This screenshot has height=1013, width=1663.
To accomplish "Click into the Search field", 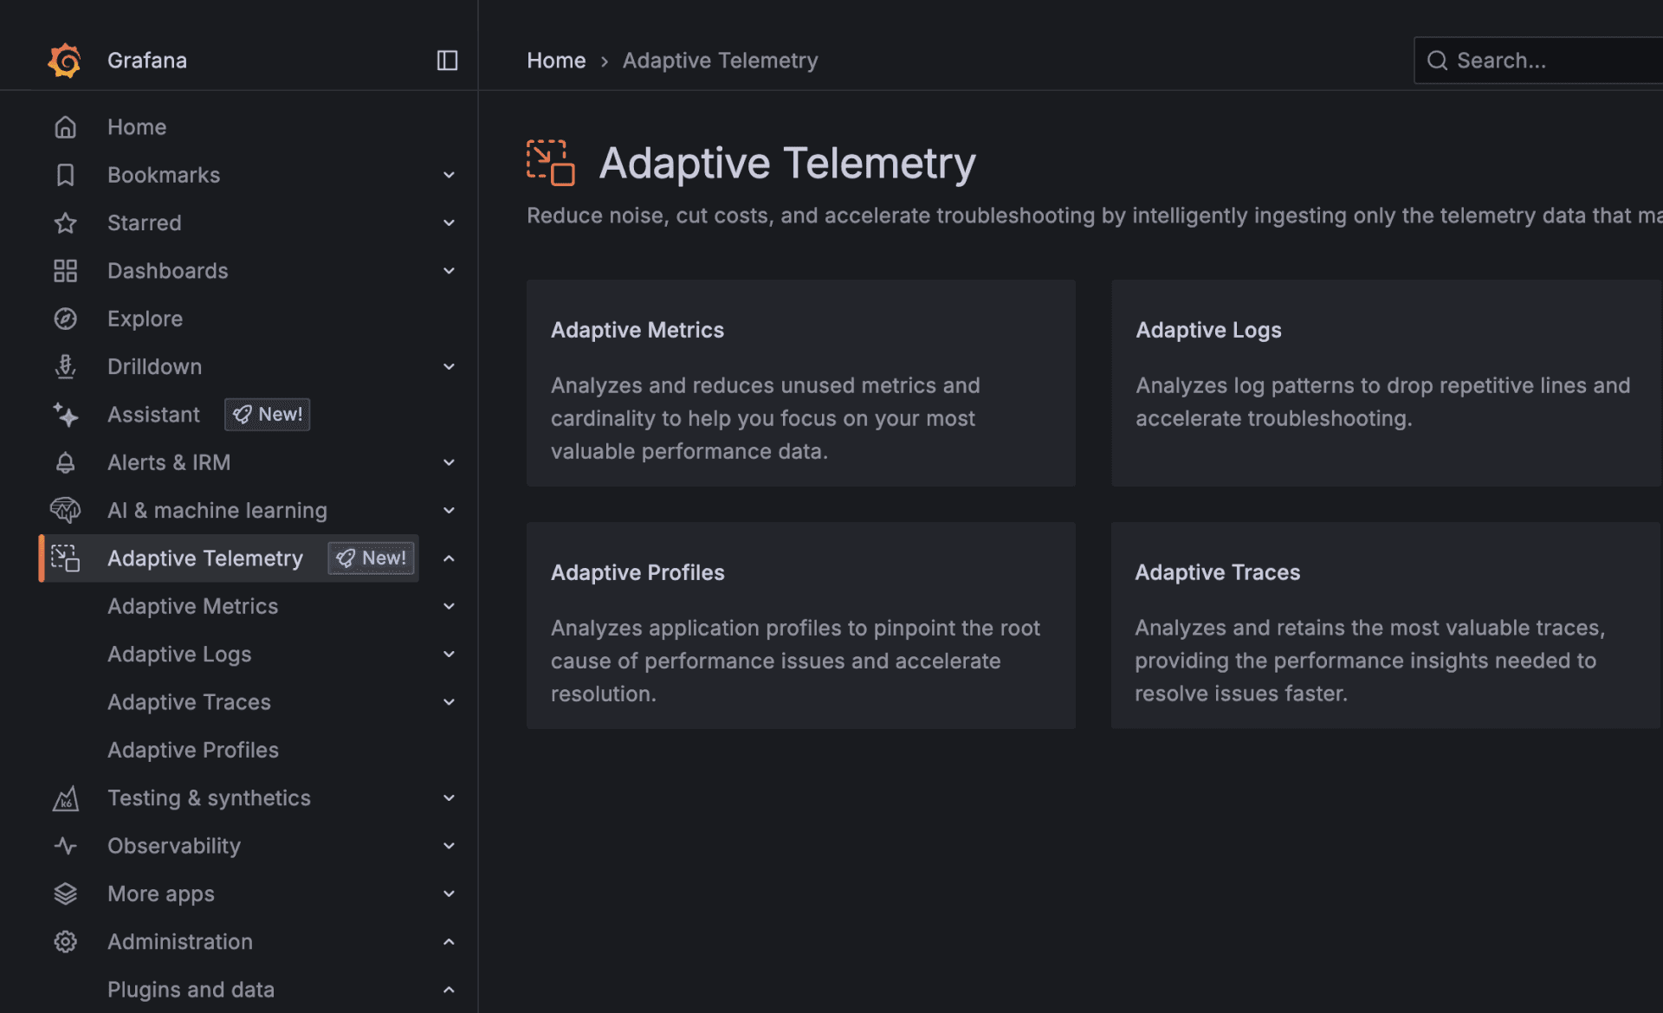I will tap(1550, 61).
